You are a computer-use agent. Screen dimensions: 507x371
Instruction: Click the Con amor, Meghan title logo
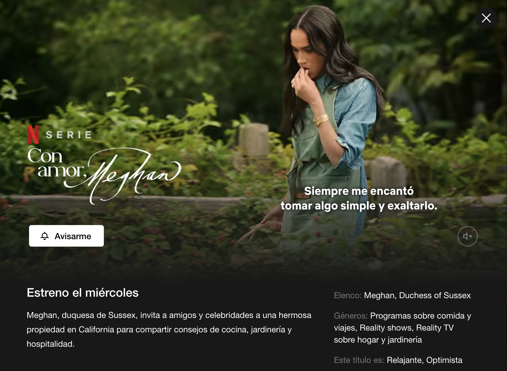click(104, 175)
